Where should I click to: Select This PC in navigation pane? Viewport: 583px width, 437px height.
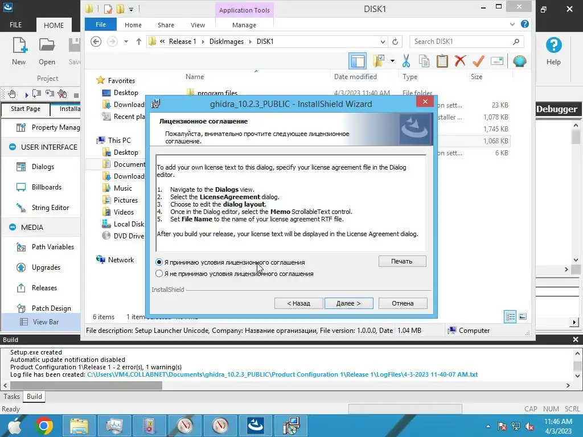pyautogui.click(x=120, y=140)
